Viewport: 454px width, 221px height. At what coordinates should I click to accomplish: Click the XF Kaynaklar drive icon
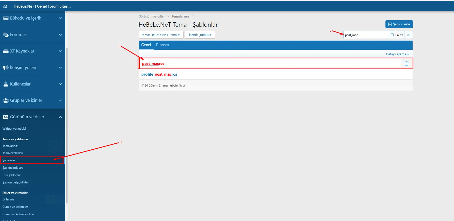click(6, 51)
